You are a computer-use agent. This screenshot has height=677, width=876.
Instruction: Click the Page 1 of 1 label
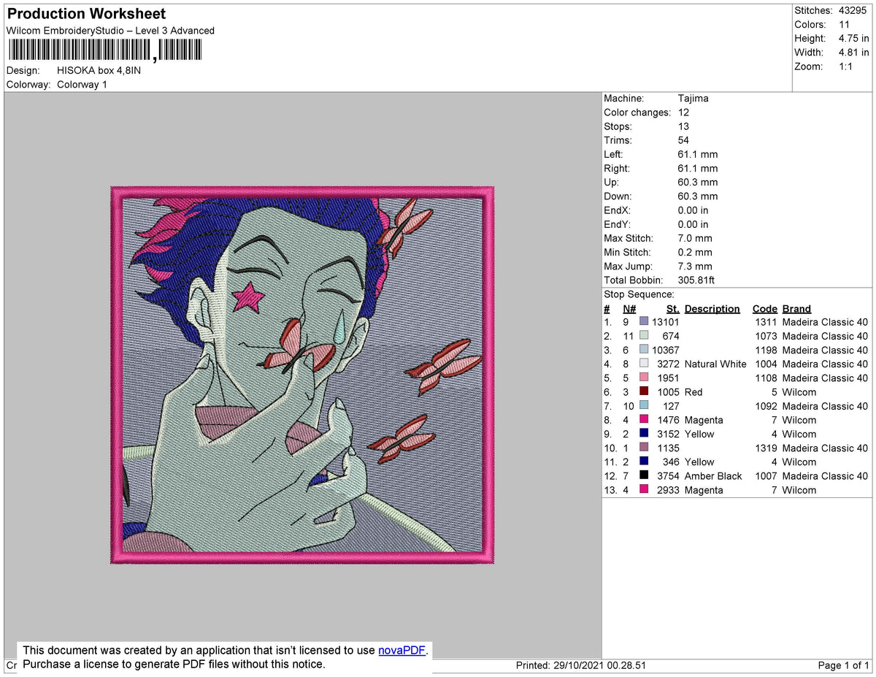click(842, 665)
